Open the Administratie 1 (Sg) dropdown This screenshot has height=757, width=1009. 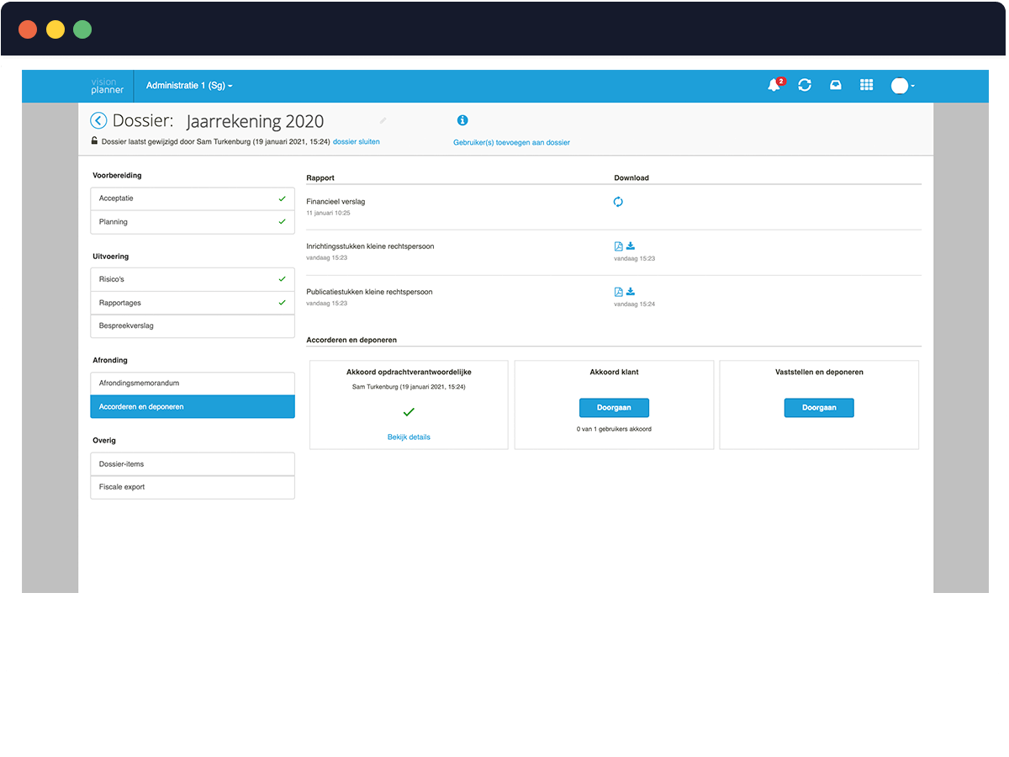(188, 85)
